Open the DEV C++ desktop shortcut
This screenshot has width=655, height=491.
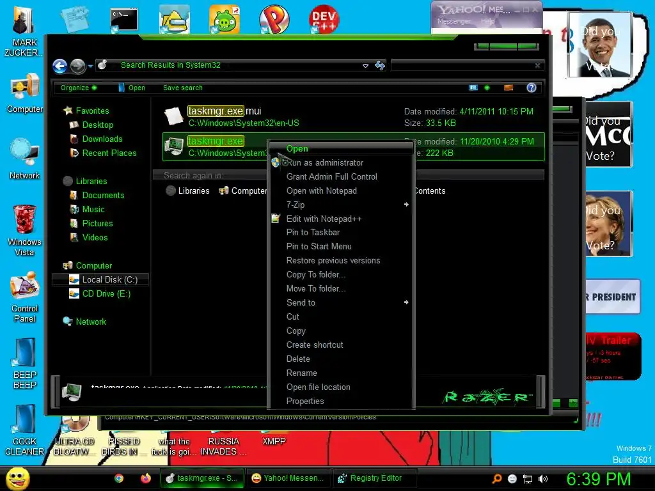click(x=324, y=19)
